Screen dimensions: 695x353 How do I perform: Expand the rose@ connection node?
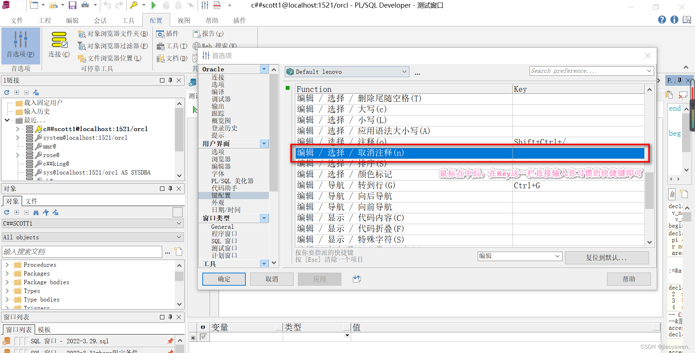point(17,155)
